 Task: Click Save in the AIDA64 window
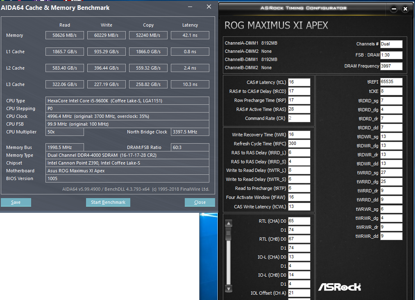pyautogui.click(x=16, y=202)
